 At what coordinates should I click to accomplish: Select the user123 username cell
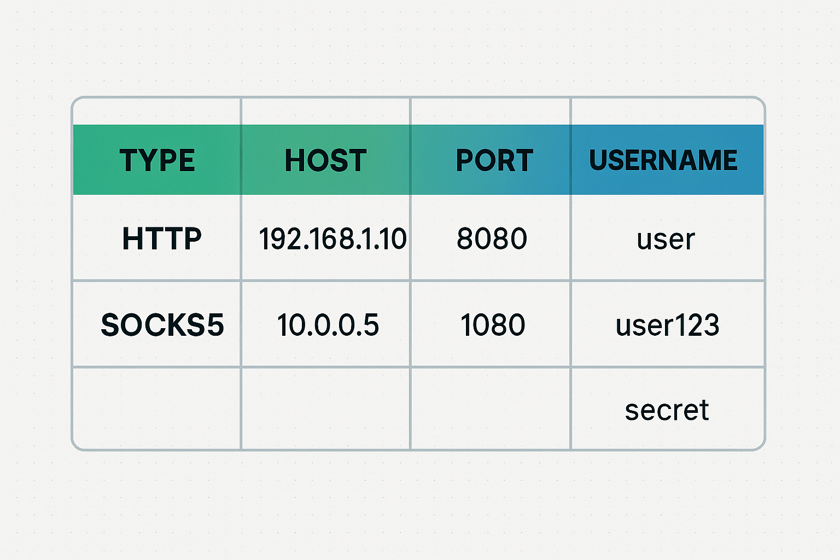667,324
